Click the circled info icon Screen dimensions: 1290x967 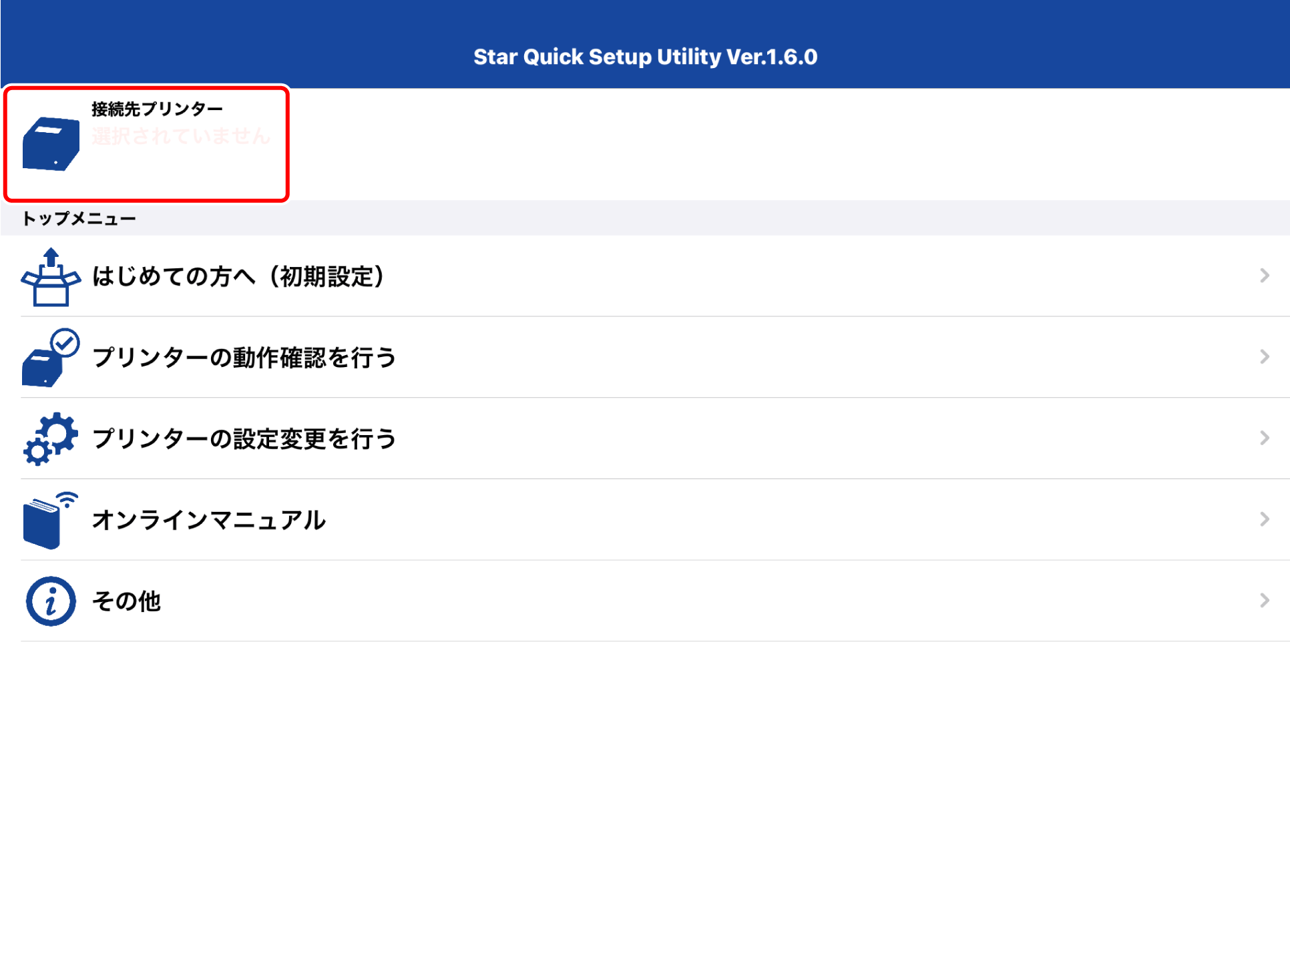click(51, 601)
